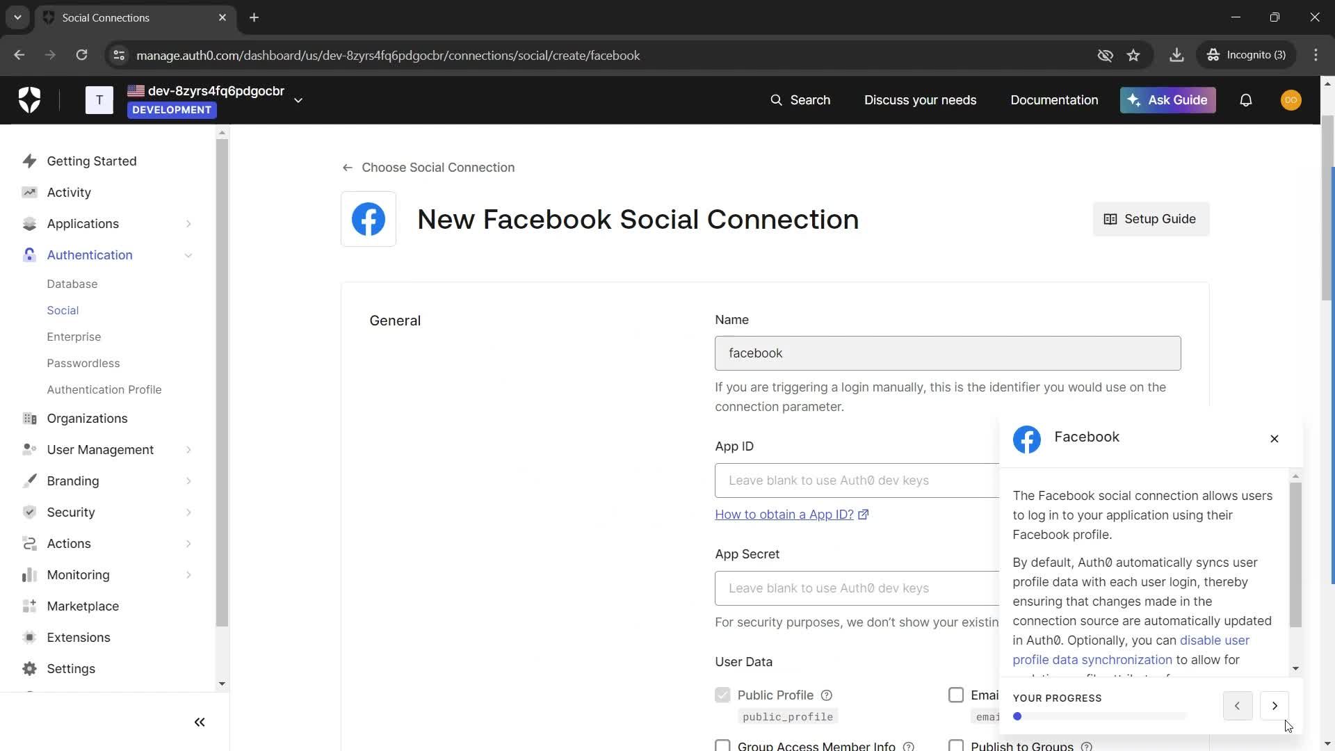Click the Facebook logo beside page title

pos(369,219)
